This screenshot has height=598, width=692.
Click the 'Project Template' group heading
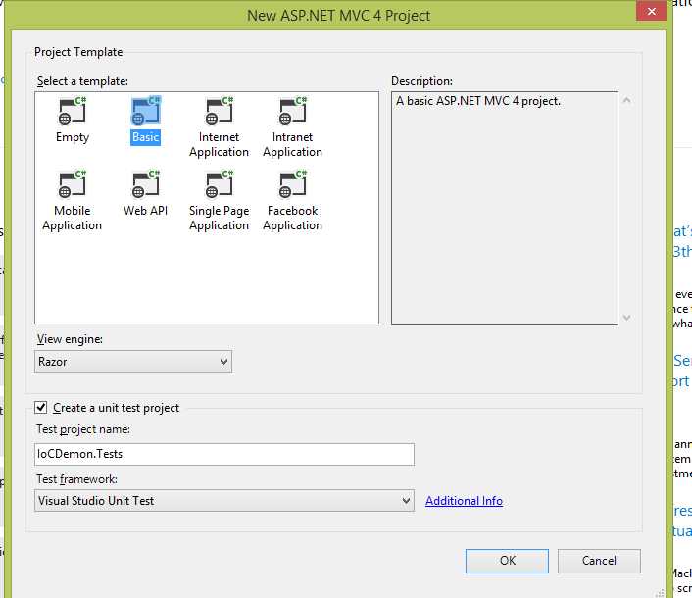[78, 52]
